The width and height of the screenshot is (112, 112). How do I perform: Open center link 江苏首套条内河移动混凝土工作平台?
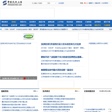pyautogui.click(x=61, y=77)
